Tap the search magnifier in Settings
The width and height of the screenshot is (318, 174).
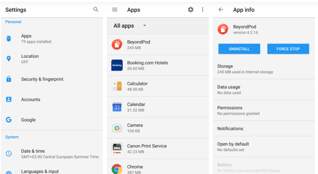coord(96,9)
